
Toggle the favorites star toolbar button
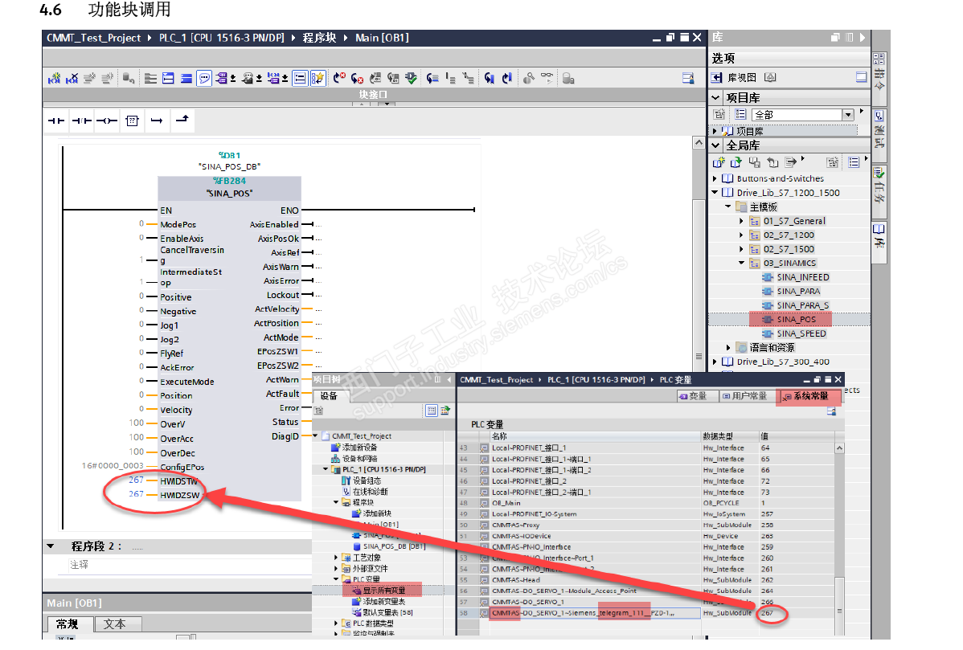coord(318,78)
